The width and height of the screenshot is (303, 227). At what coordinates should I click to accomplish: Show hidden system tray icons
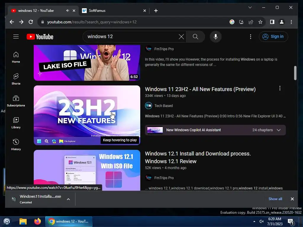[x=254, y=221]
